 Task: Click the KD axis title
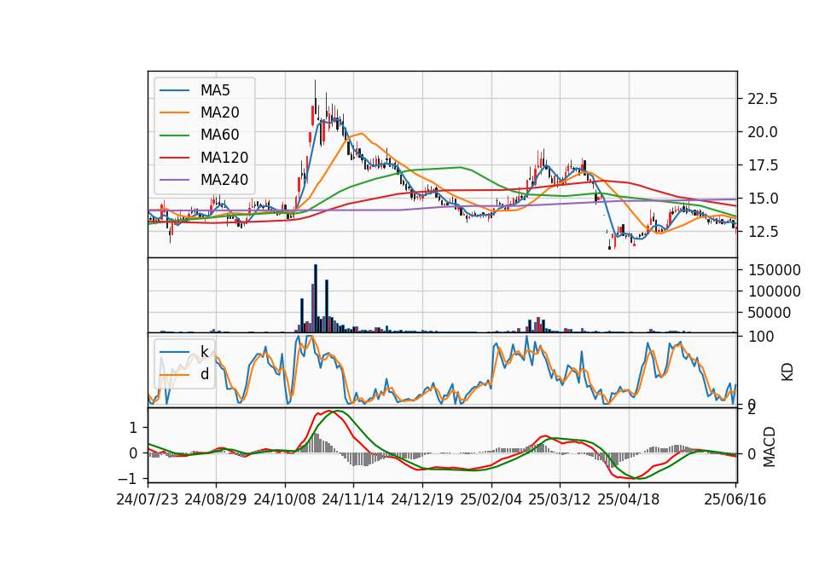787,372
